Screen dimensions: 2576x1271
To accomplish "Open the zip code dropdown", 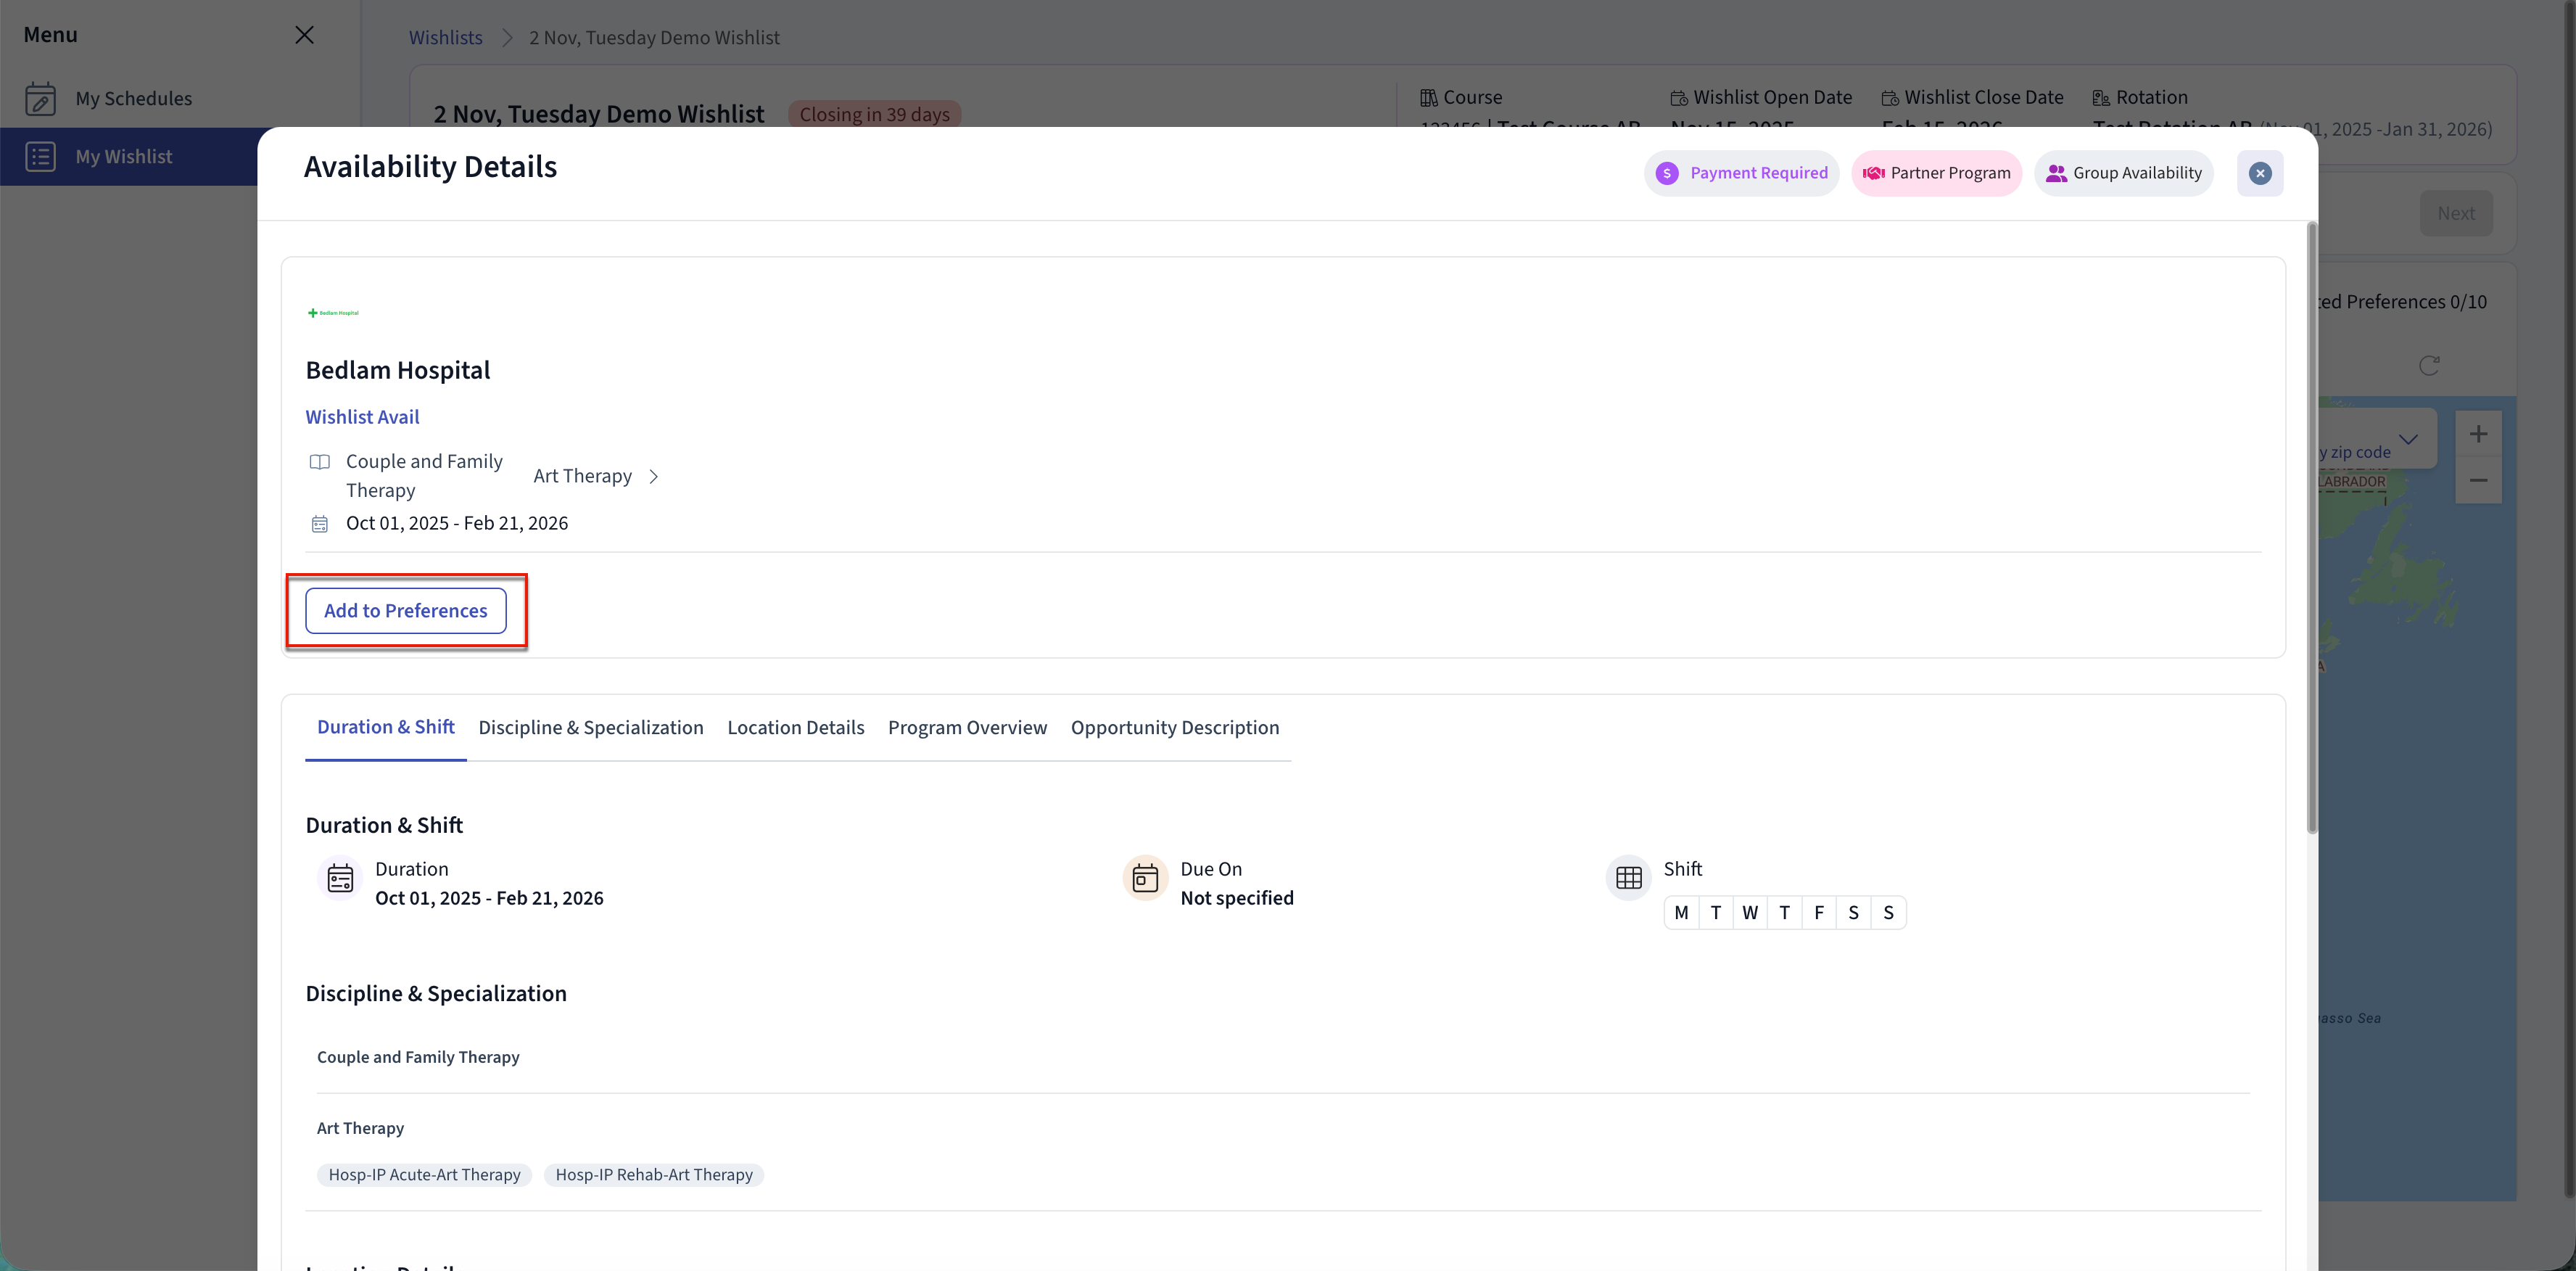I will (x=2407, y=439).
